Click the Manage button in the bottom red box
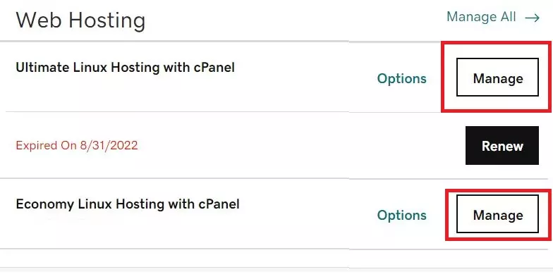 coord(498,214)
